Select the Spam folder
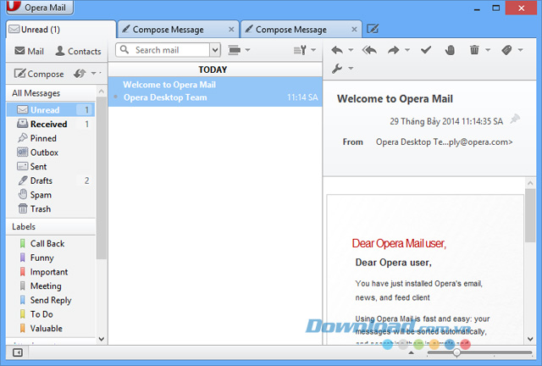 (51, 195)
